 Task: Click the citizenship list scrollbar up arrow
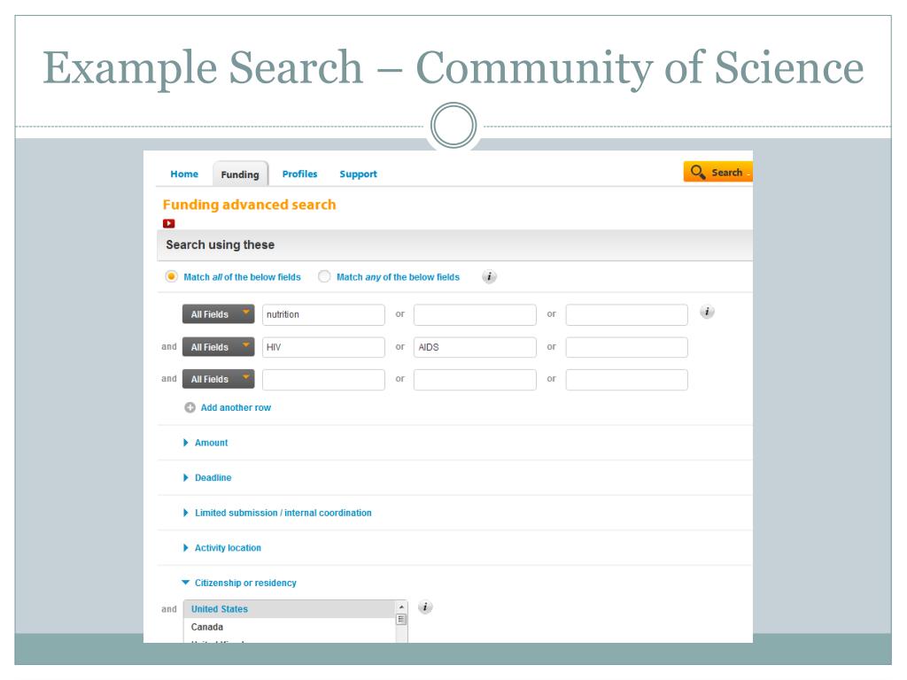tap(401, 607)
